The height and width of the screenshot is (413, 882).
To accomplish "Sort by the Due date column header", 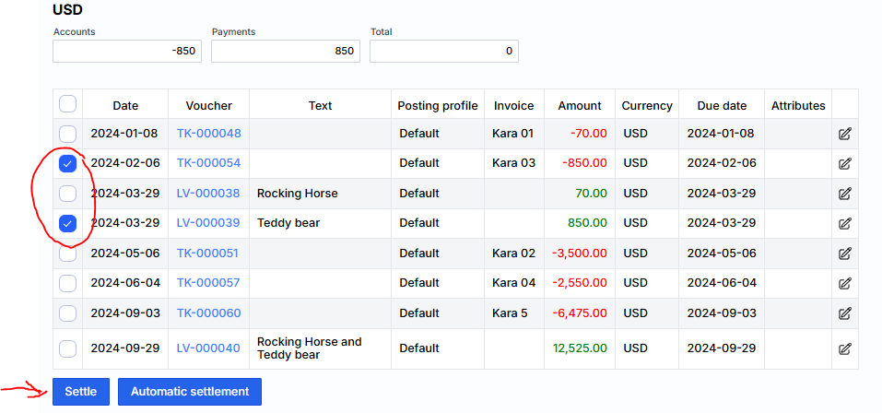I will tap(721, 105).
